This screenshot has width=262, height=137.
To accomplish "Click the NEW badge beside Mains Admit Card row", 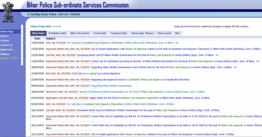I will click(x=217, y=55).
